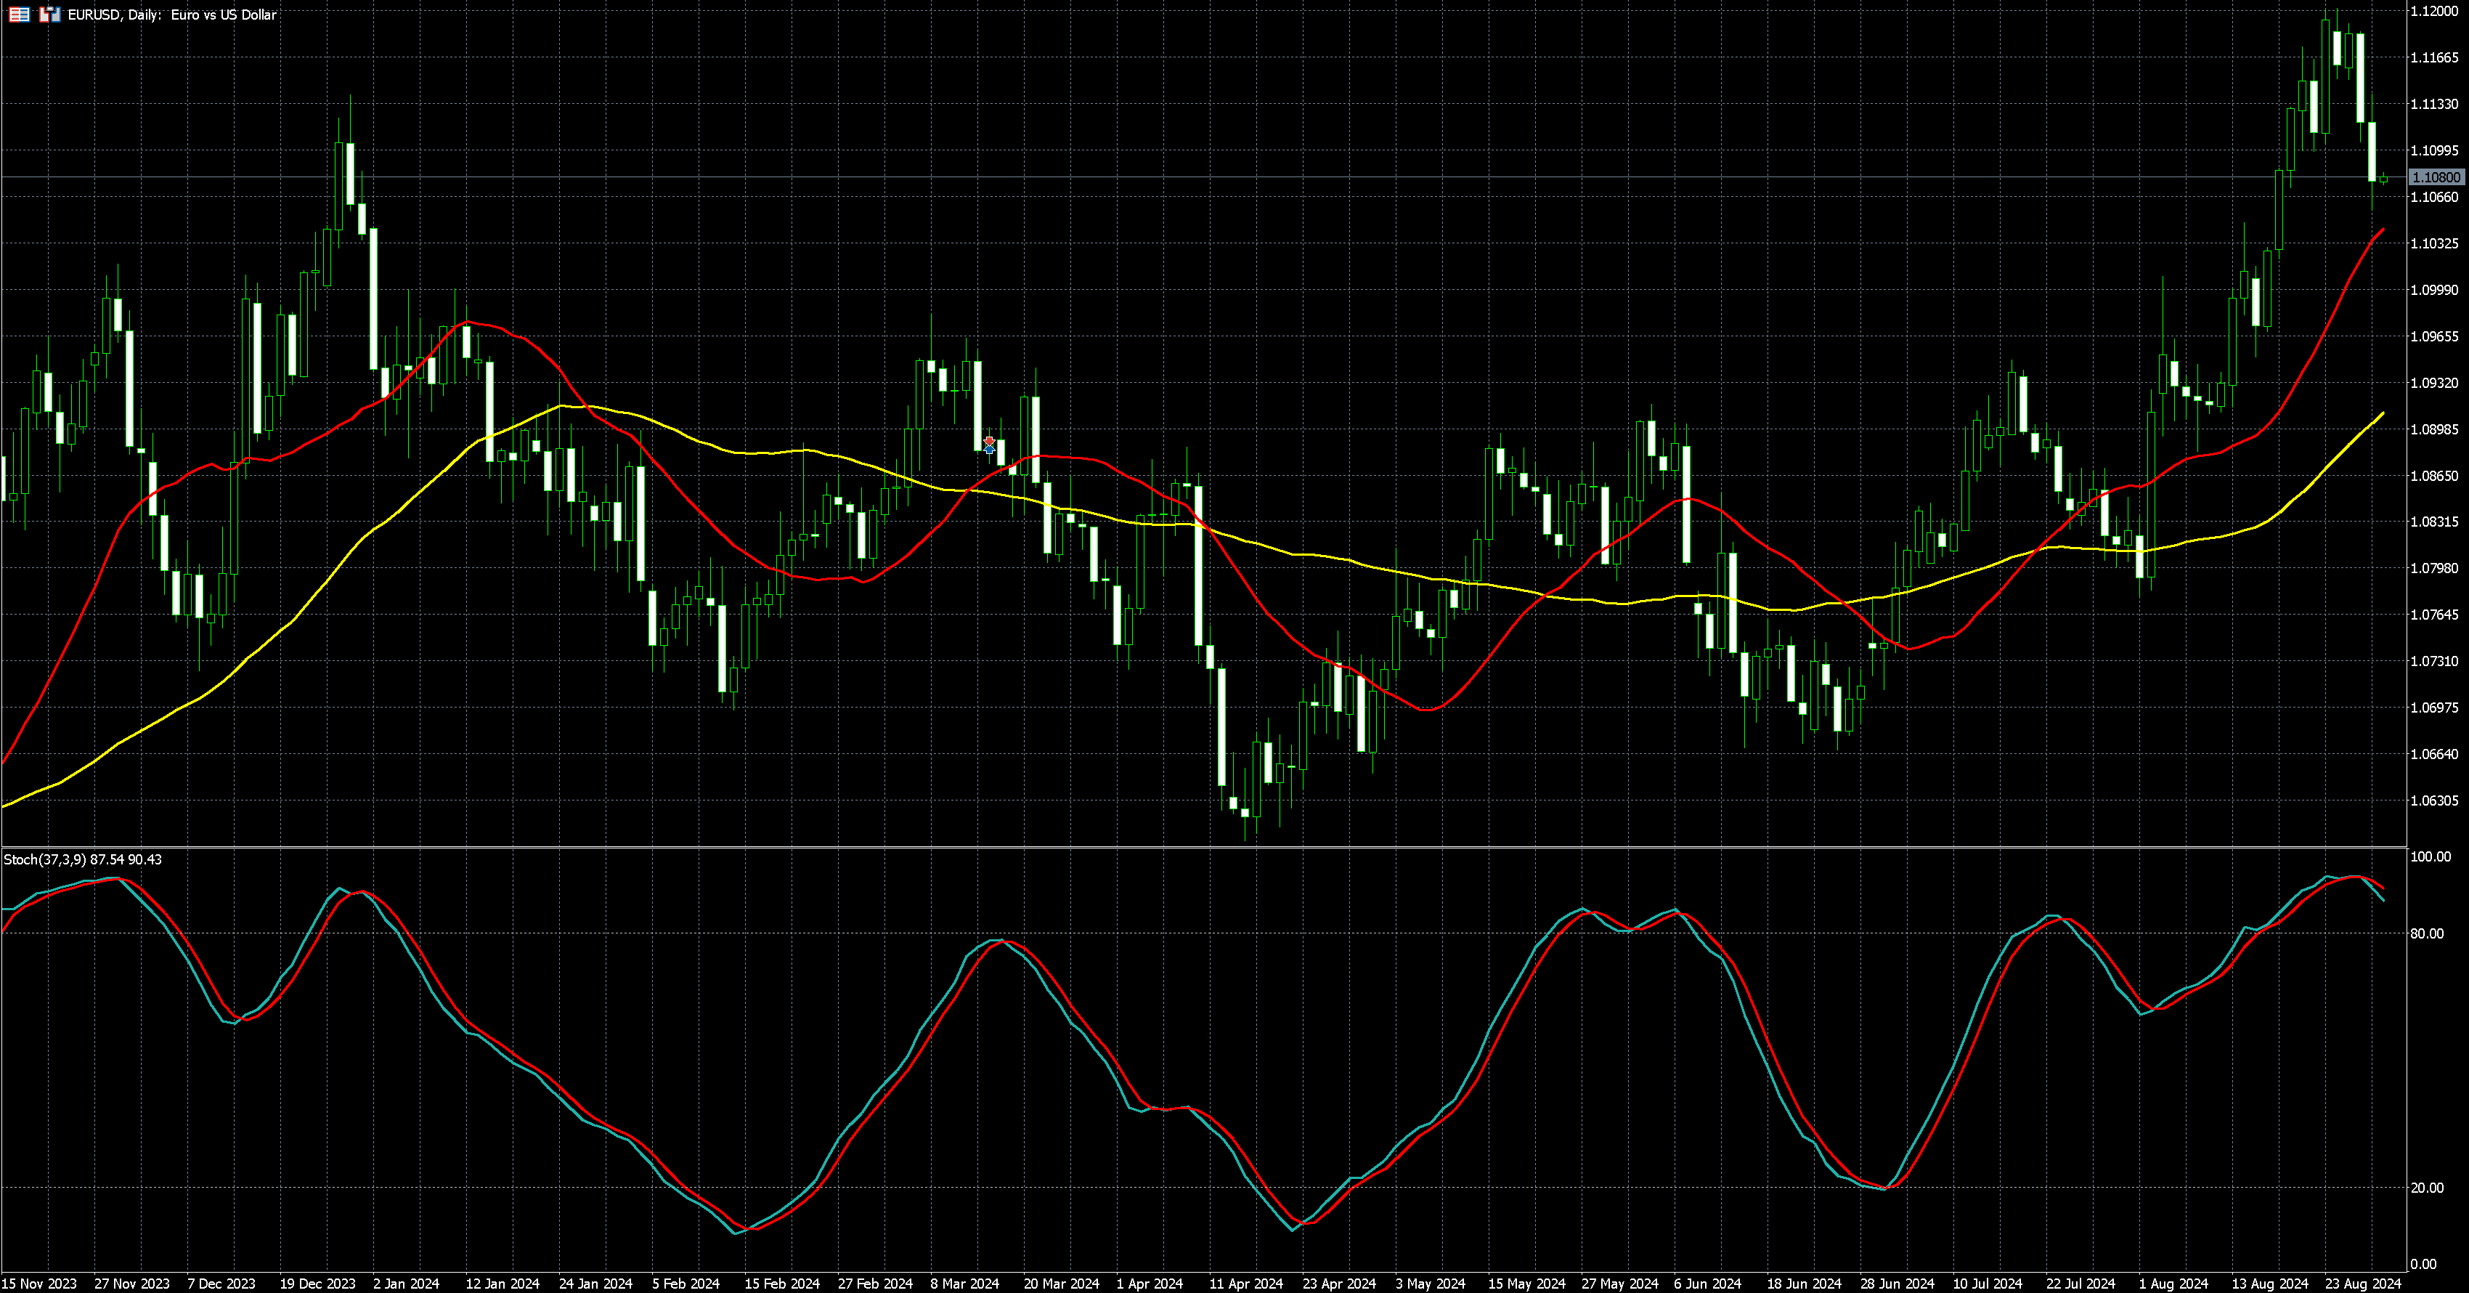The width and height of the screenshot is (2469, 1293).
Task: Click the 20.00 stochastic level label
Action: pos(2426,1188)
